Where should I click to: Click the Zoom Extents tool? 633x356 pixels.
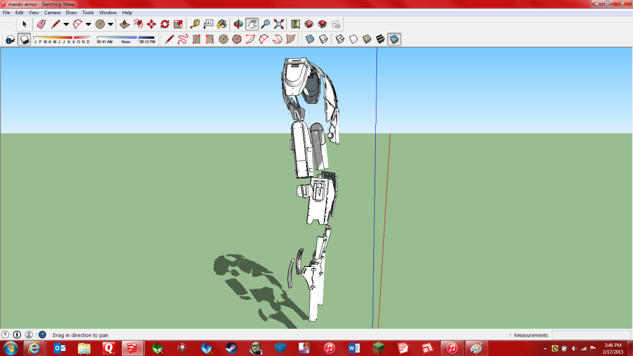click(x=279, y=24)
